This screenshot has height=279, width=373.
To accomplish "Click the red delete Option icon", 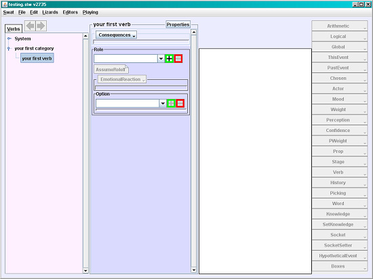I will (180, 104).
